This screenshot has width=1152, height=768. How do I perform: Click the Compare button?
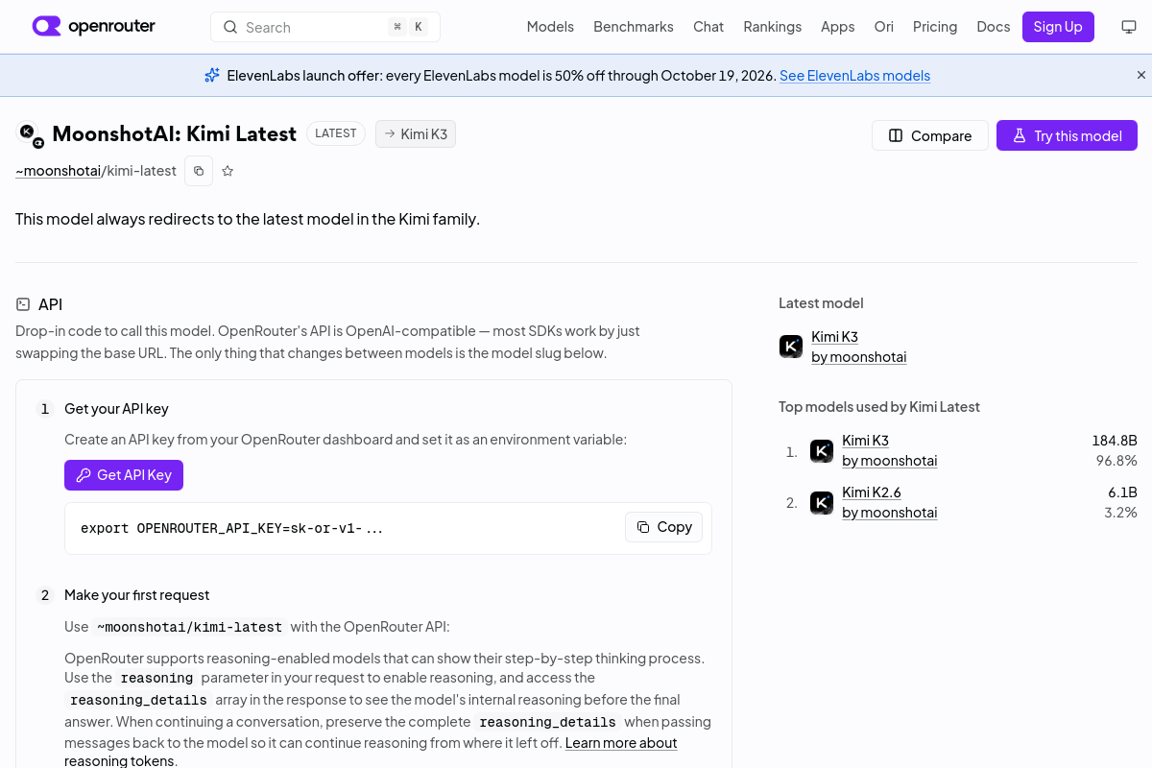(930, 135)
